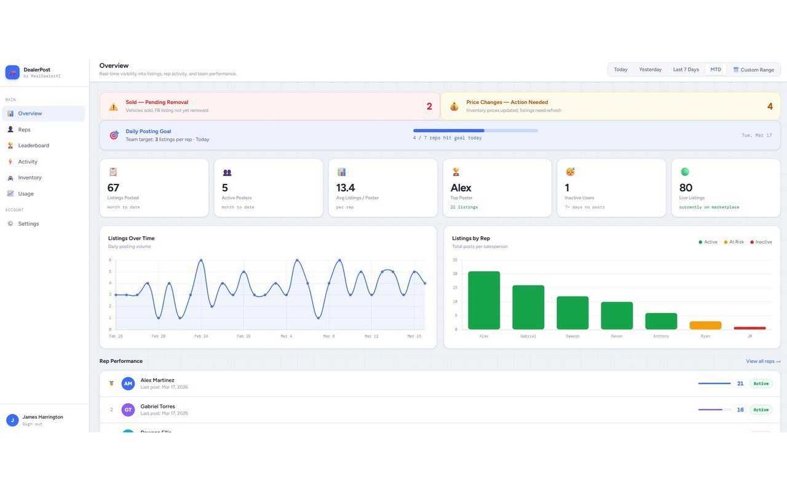Click the Listings Posted clipboard icon
The height and width of the screenshot is (492, 787).
coord(113,172)
